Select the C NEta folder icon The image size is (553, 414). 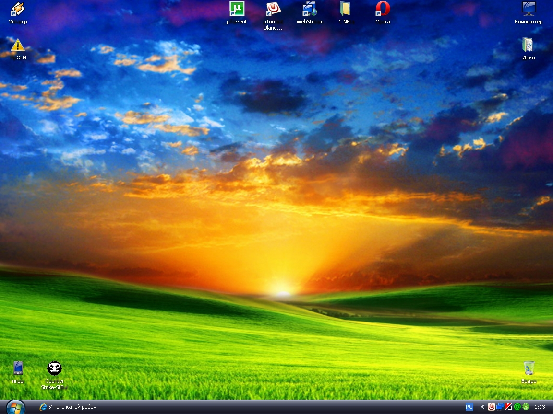point(346,10)
